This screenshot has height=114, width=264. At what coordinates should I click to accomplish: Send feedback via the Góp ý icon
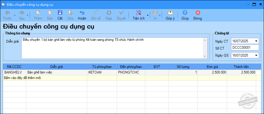click(x=170, y=13)
